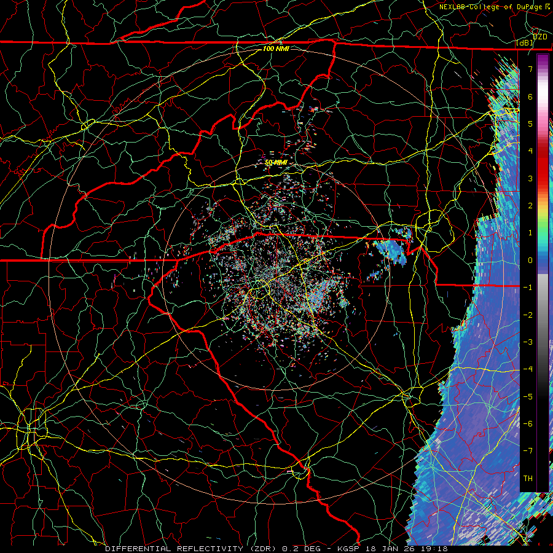Click the -7 value on the color scale
Viewport: 553px width, 553px height.
(528, 451)
